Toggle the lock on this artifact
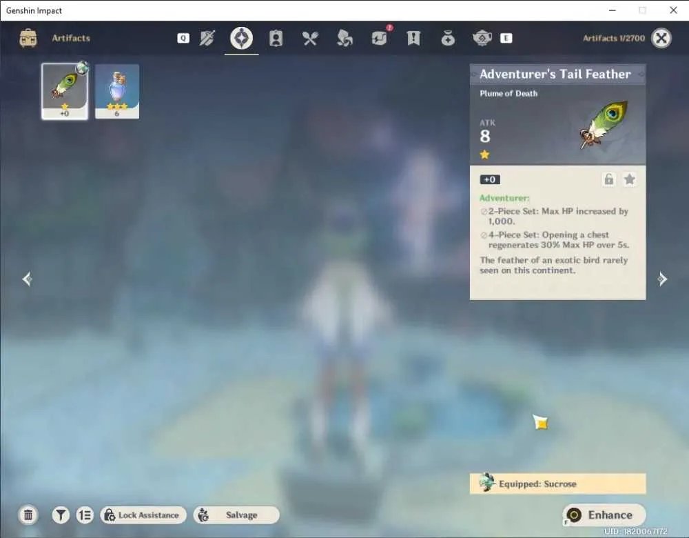The height and width of the screenshot is (538, 689). point(608,179)
